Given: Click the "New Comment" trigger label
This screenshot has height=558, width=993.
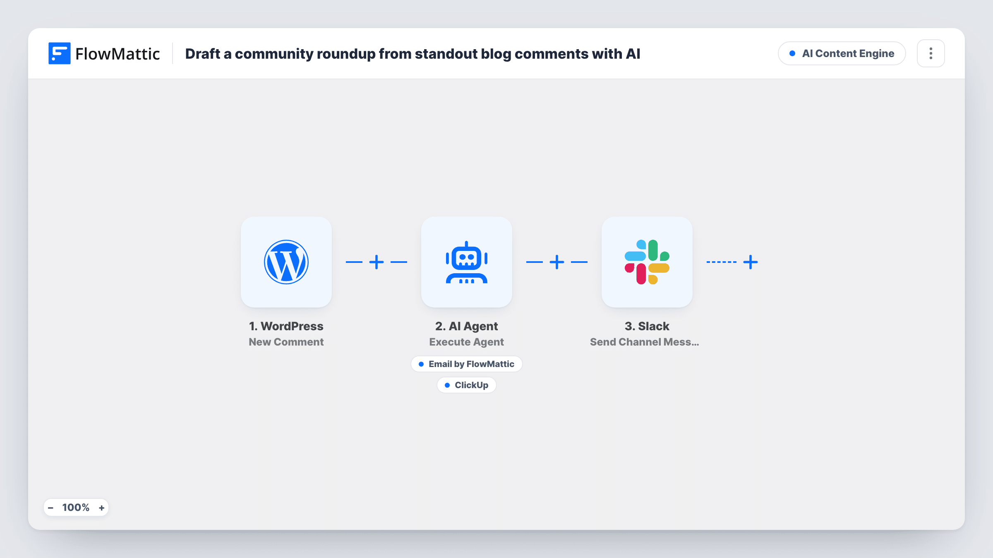Looking at the screenshot, I should tap(286, 342).
